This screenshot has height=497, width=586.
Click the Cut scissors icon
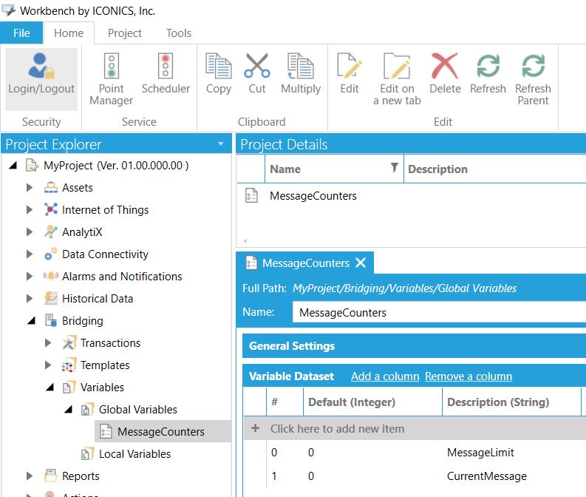point(256,66)
